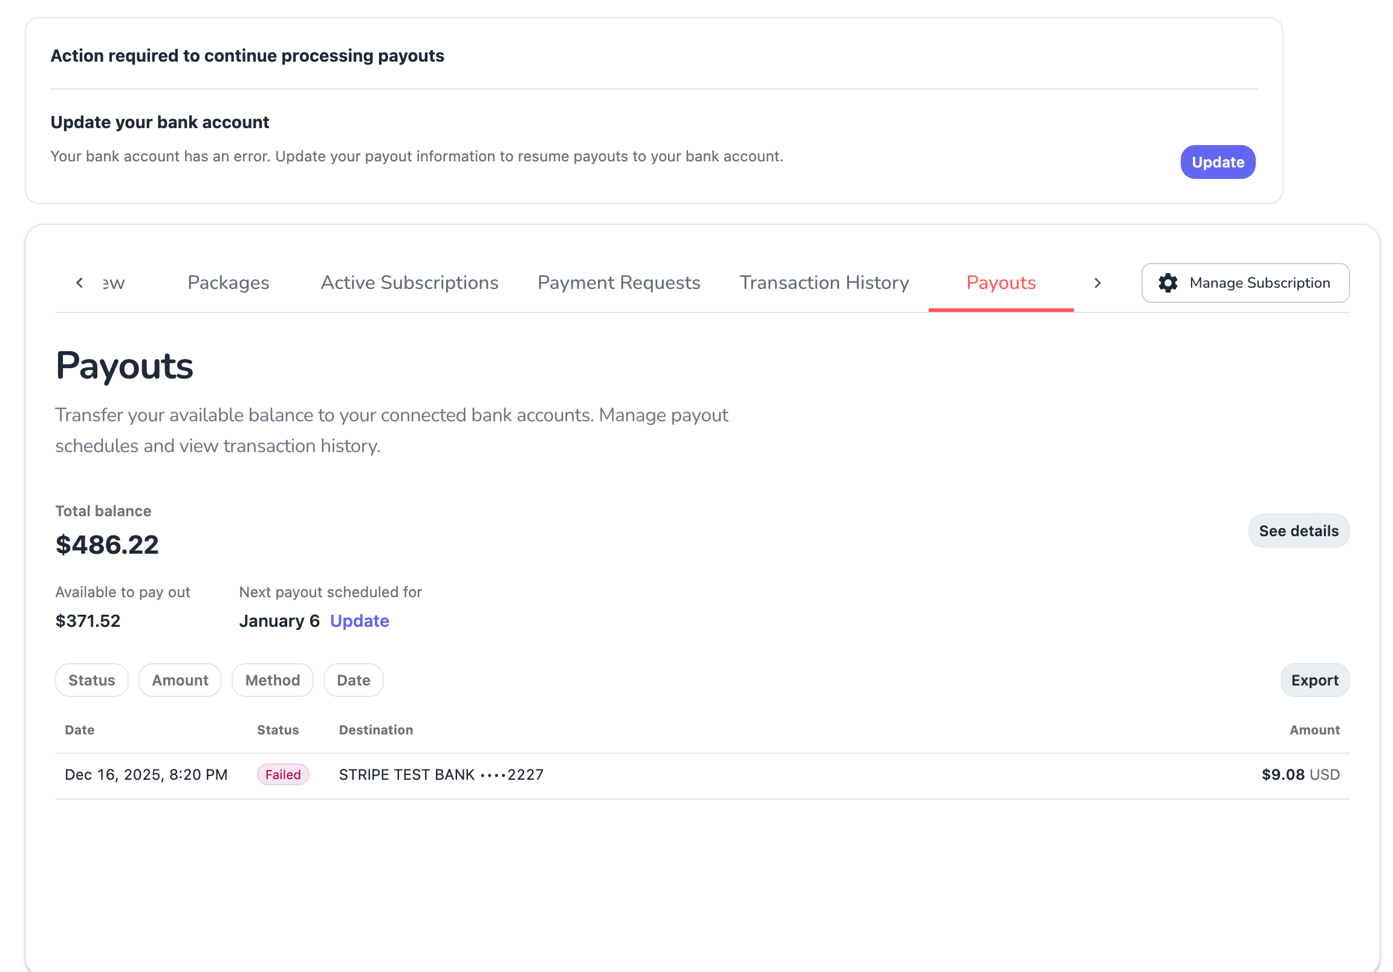Open the Amount filter
Screen dimensions: 1393x972
tap(180, 679)
